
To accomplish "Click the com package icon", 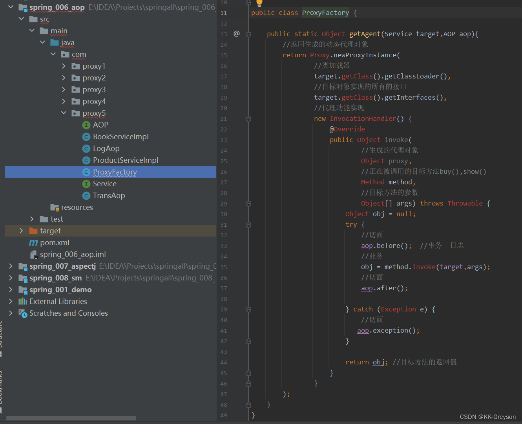I will 65,54.
